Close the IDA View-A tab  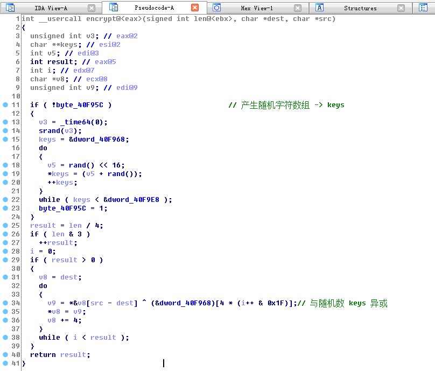[92, 8]
